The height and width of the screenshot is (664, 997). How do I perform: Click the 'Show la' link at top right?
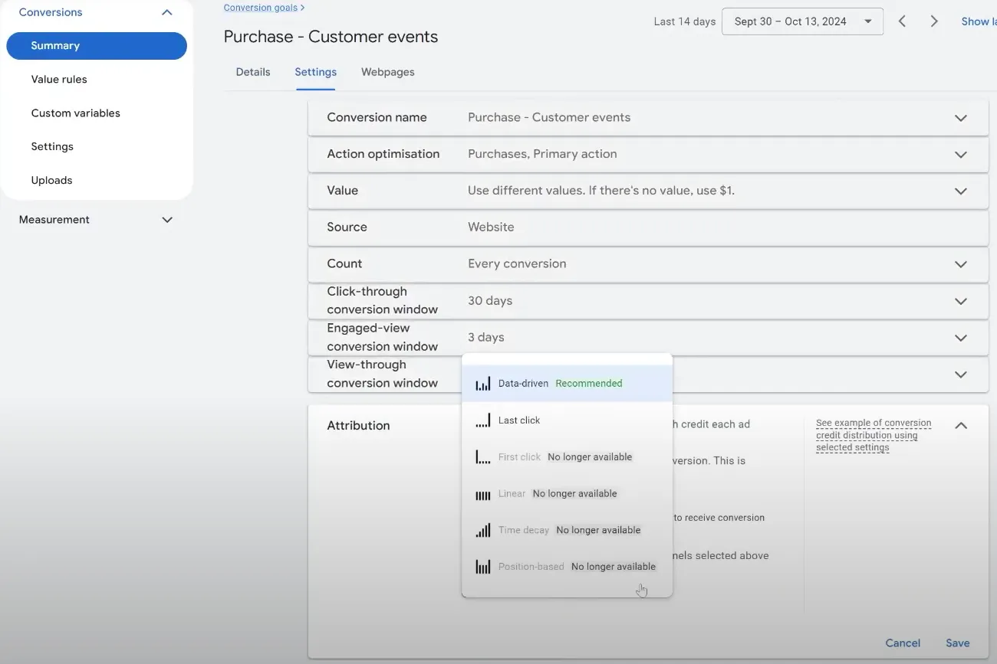[979, 21]
